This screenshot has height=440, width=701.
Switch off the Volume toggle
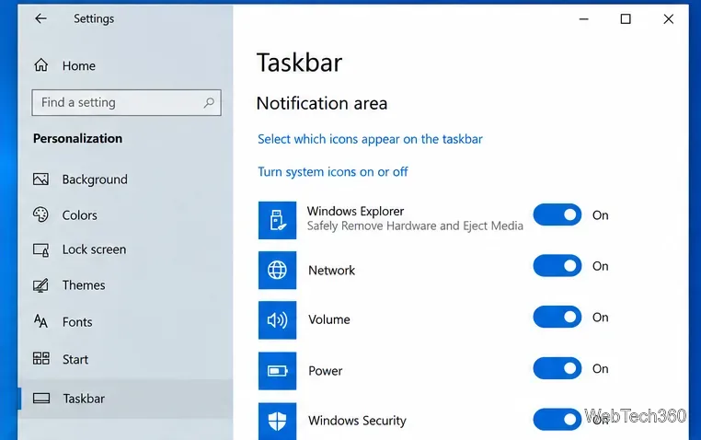pyautogui.click(x=557, y=317)
